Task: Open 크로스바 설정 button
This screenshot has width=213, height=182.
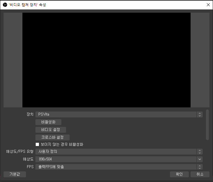Action: click(53, 137)
